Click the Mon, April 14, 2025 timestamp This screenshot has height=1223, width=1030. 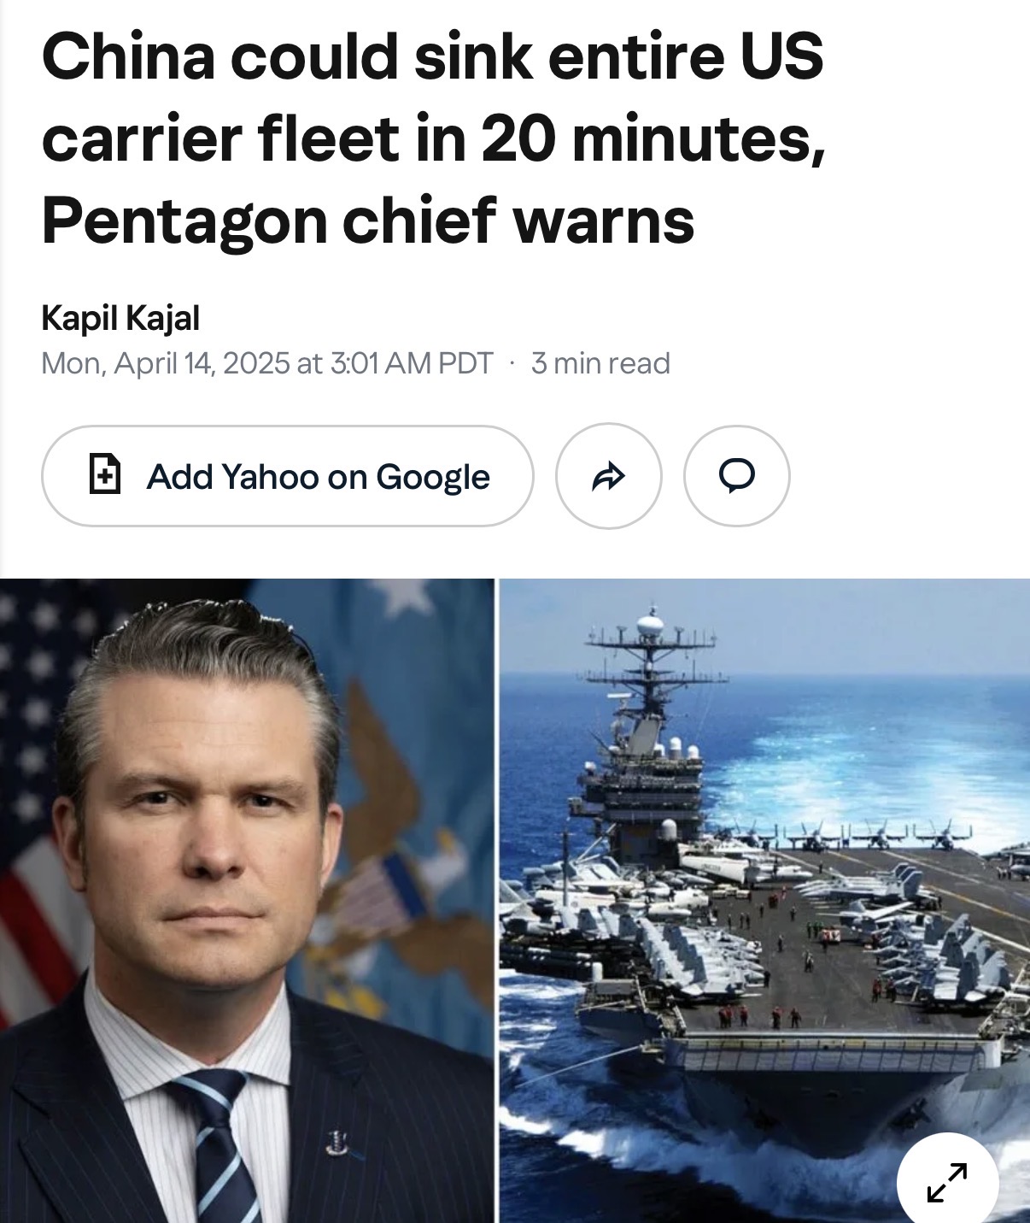tap(267, 363)
